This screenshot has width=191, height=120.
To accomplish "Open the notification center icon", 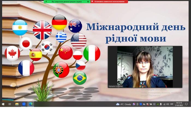I will tap(186, 104).
